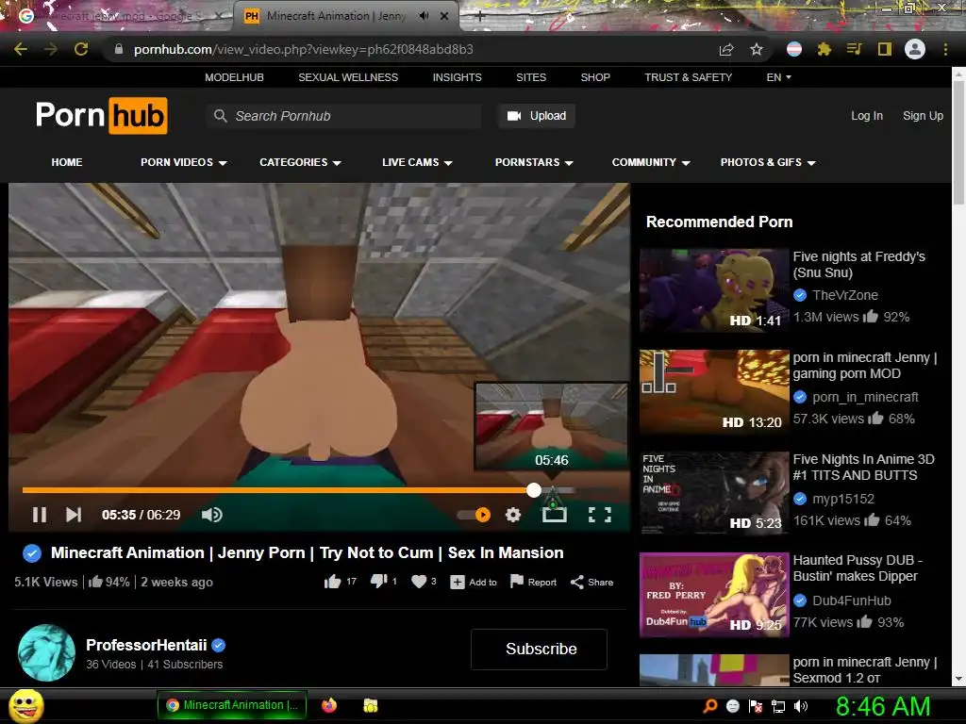The height and width of the screenshot is (724, 966).
Task: Enter fullscreen in the video player
Action: [599, 515]
